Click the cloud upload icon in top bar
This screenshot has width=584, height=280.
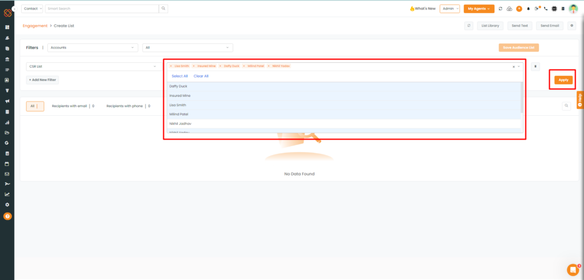pyautogui.click(x=509, y=9)
